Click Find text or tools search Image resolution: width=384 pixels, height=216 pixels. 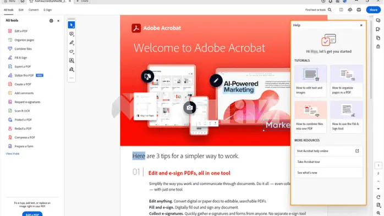[x=318, y=10]
